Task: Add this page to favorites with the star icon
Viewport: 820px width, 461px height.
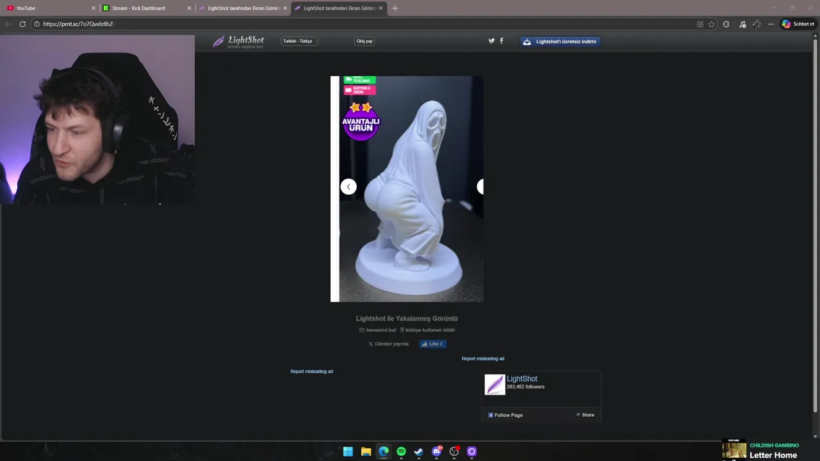Action: [x=712, y=24]
